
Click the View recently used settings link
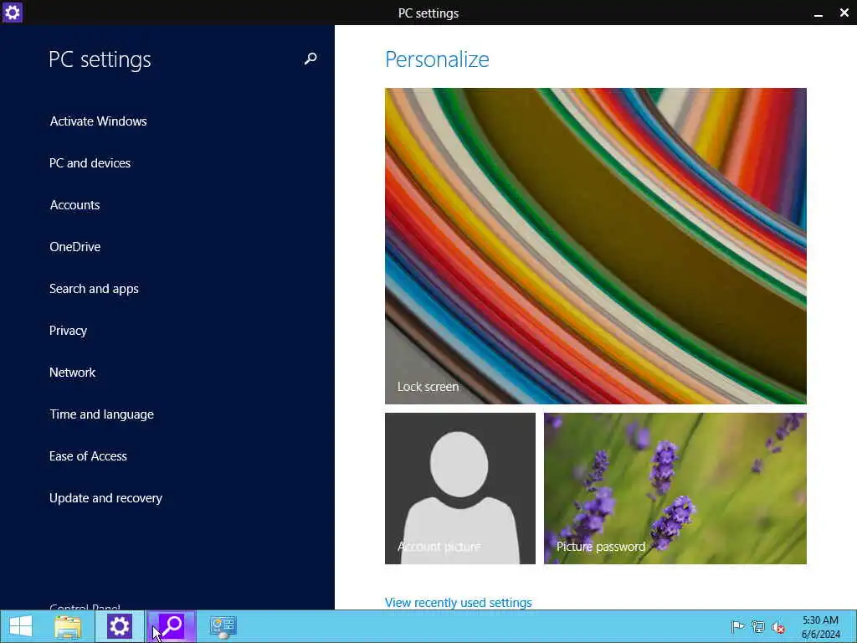pyautogui.click(x=458, y=603)
